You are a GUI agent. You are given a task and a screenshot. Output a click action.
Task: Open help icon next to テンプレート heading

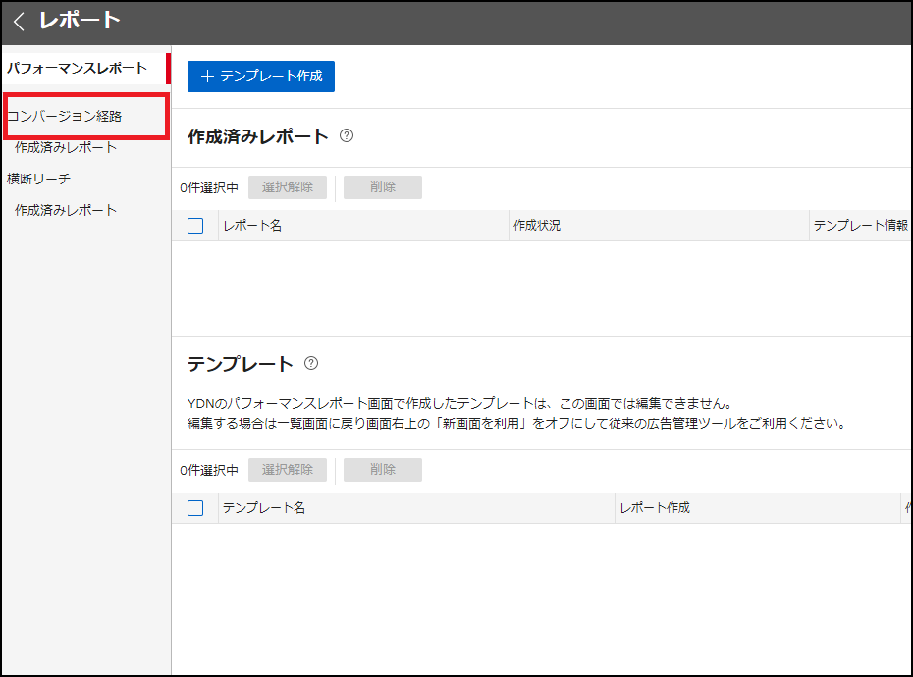(311, 363)
